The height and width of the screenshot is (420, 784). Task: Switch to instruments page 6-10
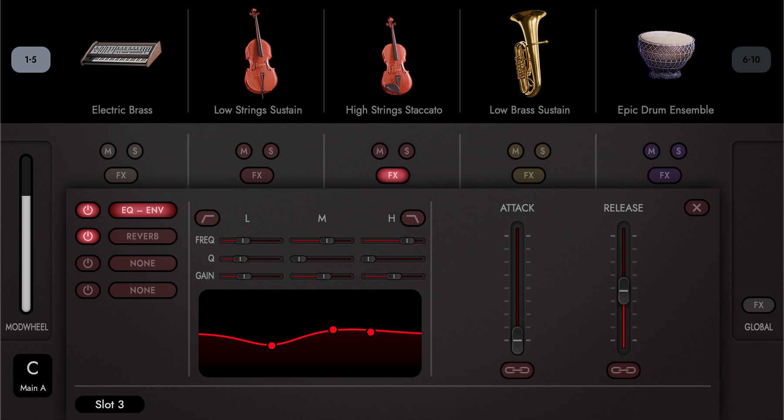[x=751, y=60]
